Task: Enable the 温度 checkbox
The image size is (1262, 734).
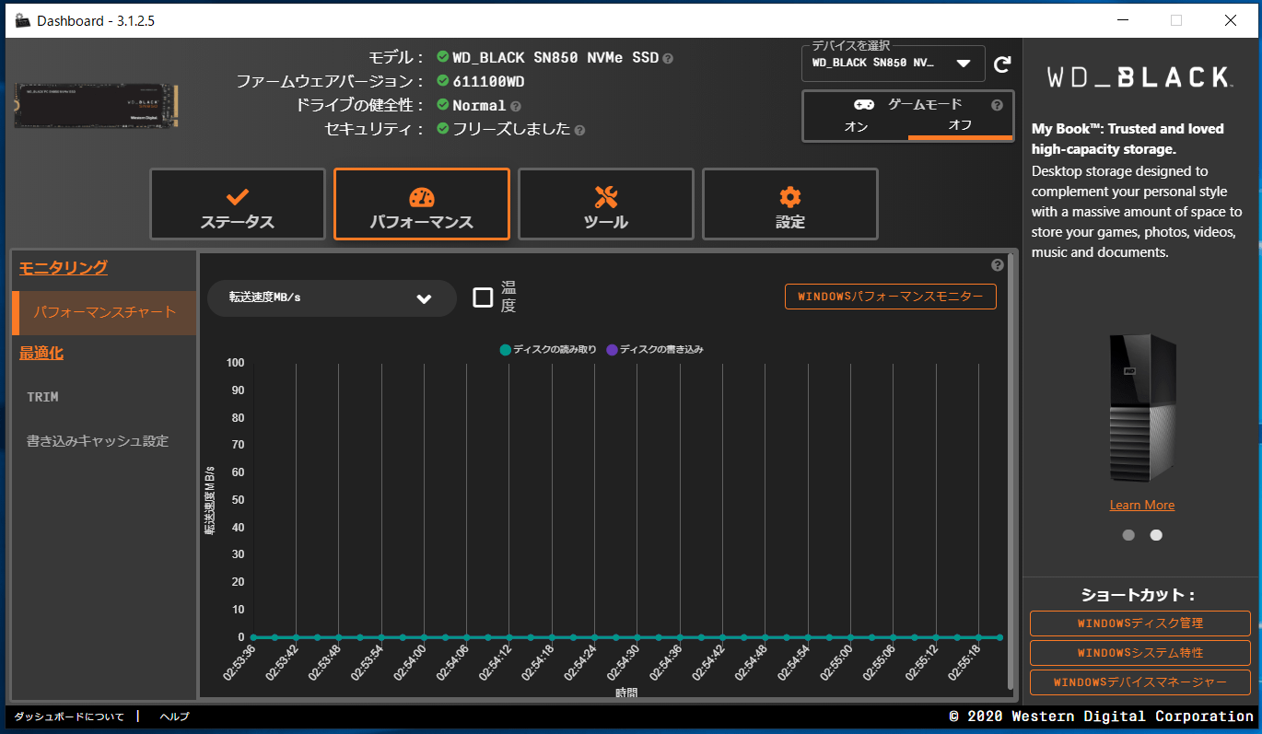Action: tap(483, 297)
